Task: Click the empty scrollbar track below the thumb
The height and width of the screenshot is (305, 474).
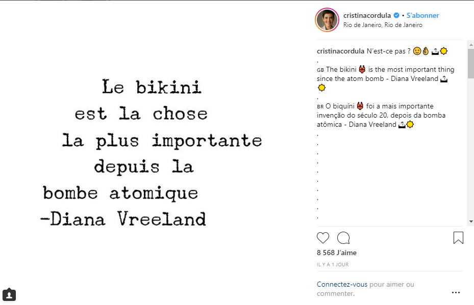Action: 470,153
